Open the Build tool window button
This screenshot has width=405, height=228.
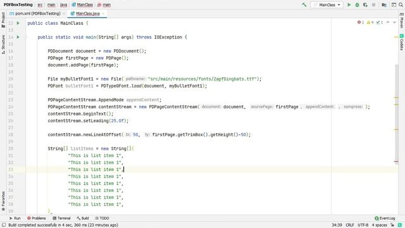(83, 218)
